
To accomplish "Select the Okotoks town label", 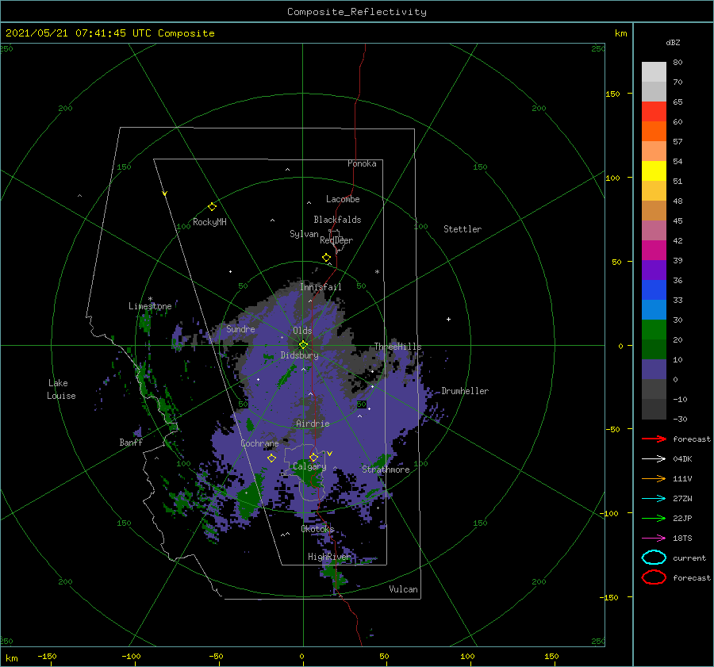I will 317,528.
